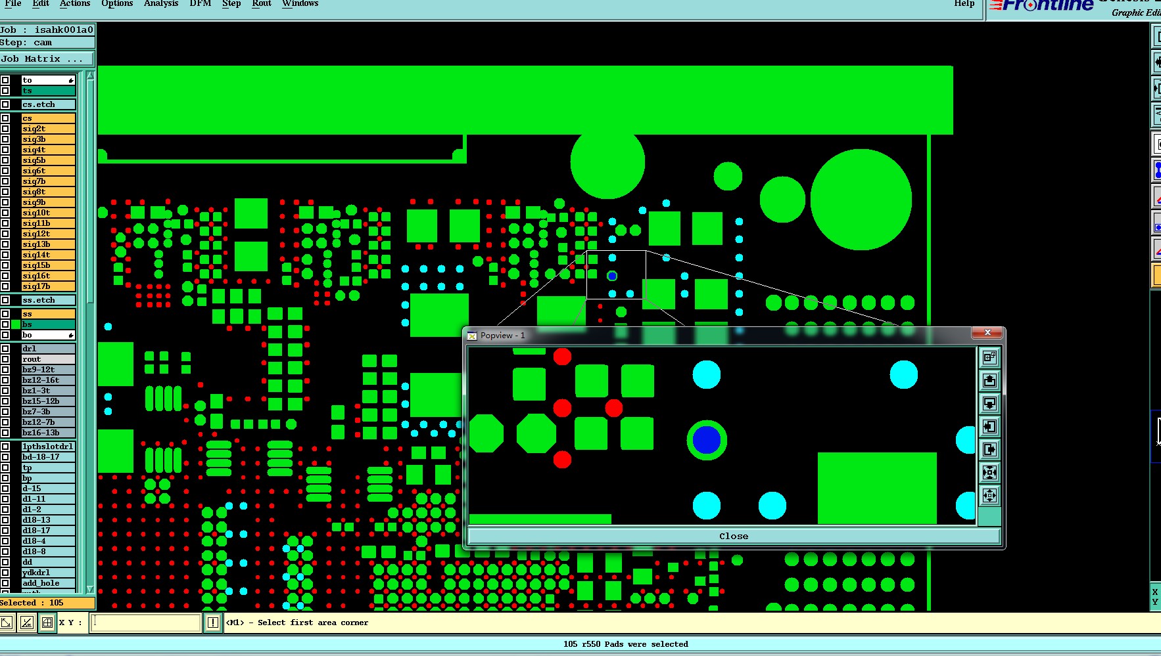The image size is (1161, 656).
Task: Select layer bz9-12t in list
Action: [x=48, y=370]
